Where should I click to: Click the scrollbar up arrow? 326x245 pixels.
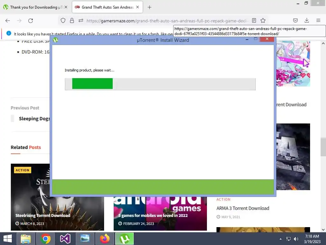pyautogui.click(x=323, y=43)
